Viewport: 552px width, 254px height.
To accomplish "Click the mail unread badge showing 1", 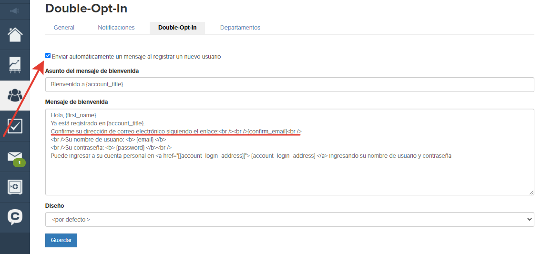I will (x=20, y=163).
